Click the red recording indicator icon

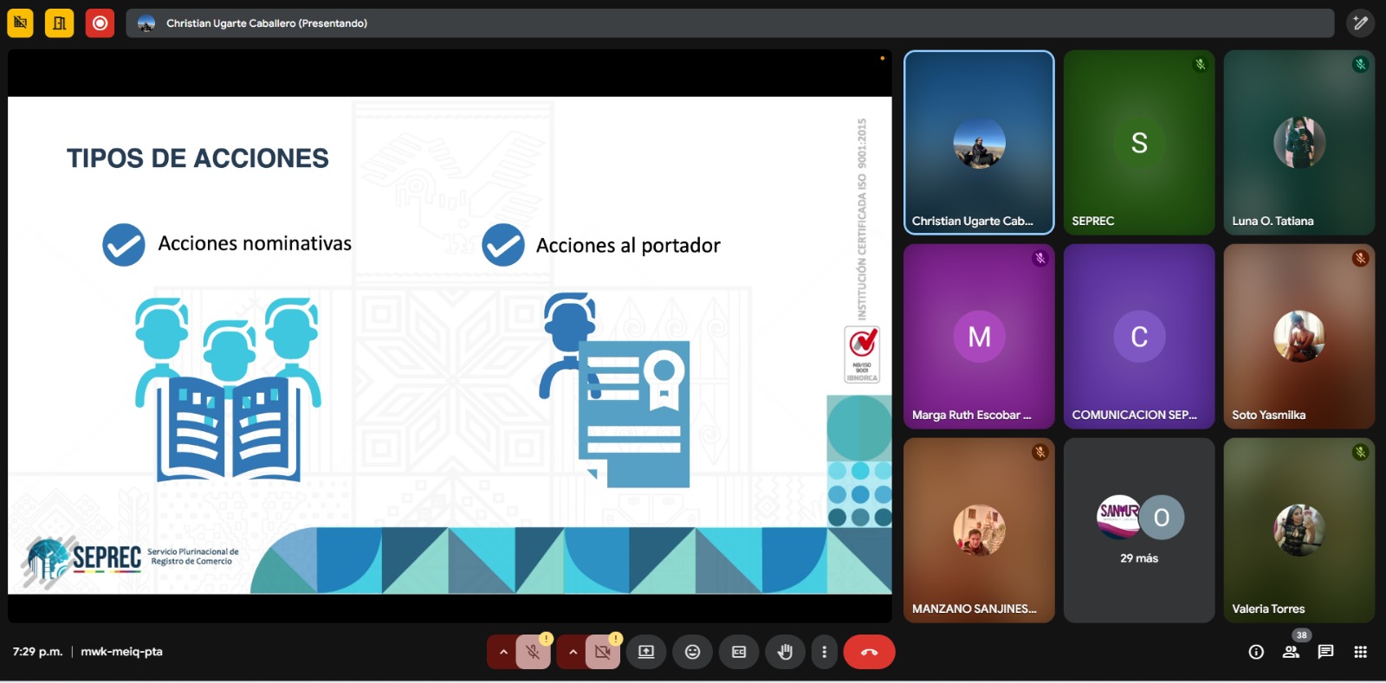100,23
